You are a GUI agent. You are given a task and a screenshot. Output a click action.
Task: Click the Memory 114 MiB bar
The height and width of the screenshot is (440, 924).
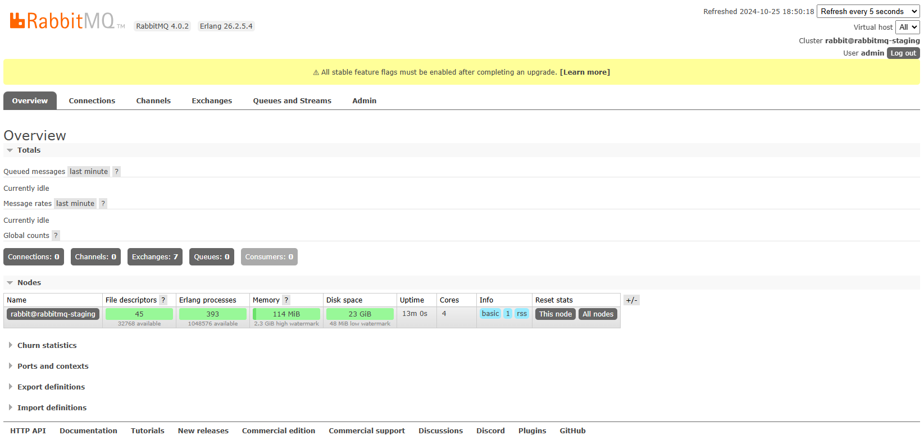coord(286,314)
